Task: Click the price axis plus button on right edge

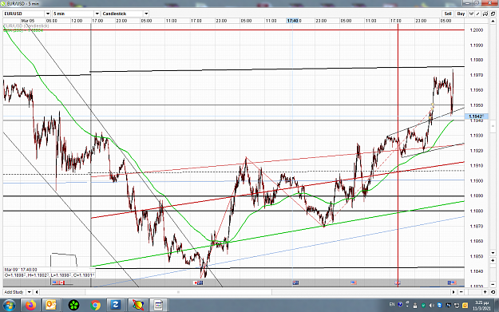Action: 493,260
